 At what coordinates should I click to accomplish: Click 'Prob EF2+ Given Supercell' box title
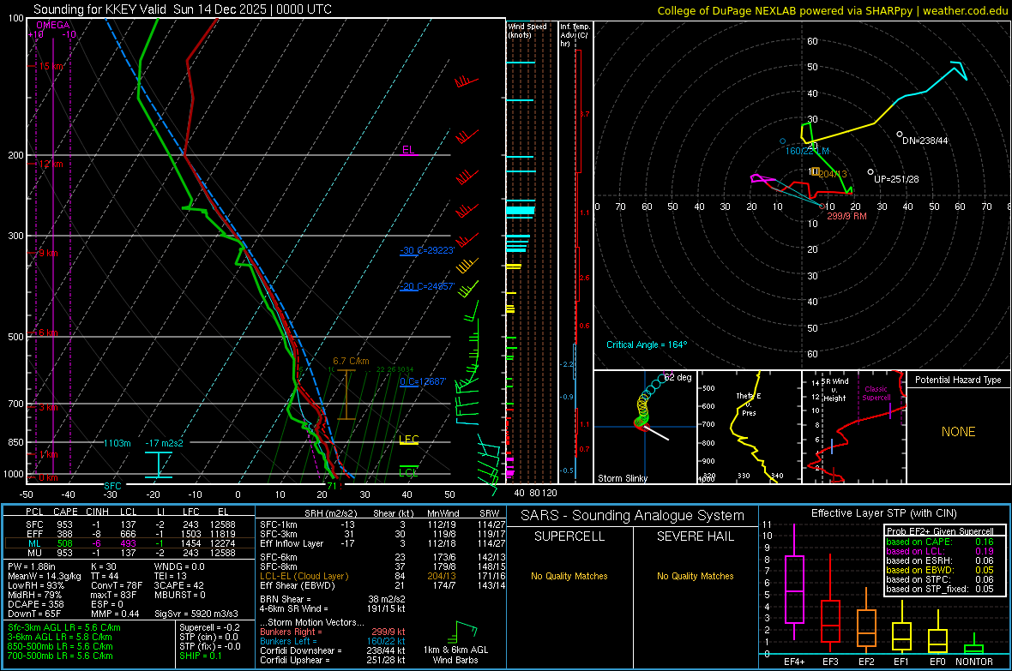(x=940, y=531)
